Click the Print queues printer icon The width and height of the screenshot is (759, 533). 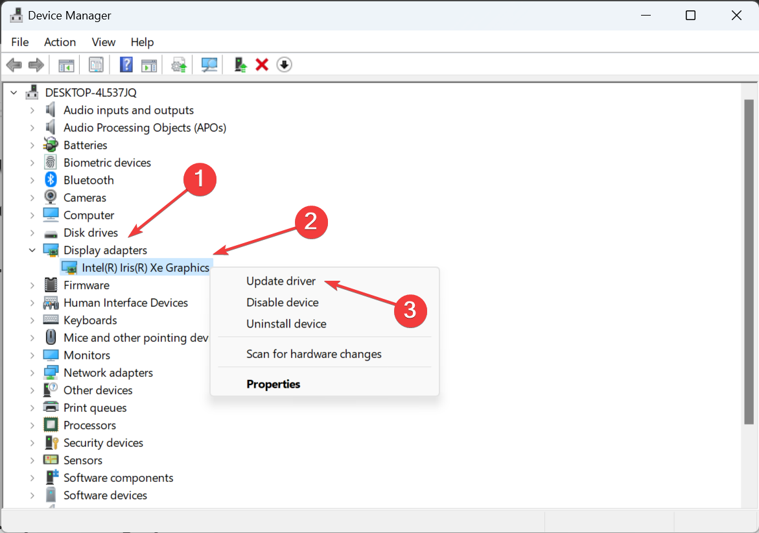pyautogui.click(x=51, y=407)
